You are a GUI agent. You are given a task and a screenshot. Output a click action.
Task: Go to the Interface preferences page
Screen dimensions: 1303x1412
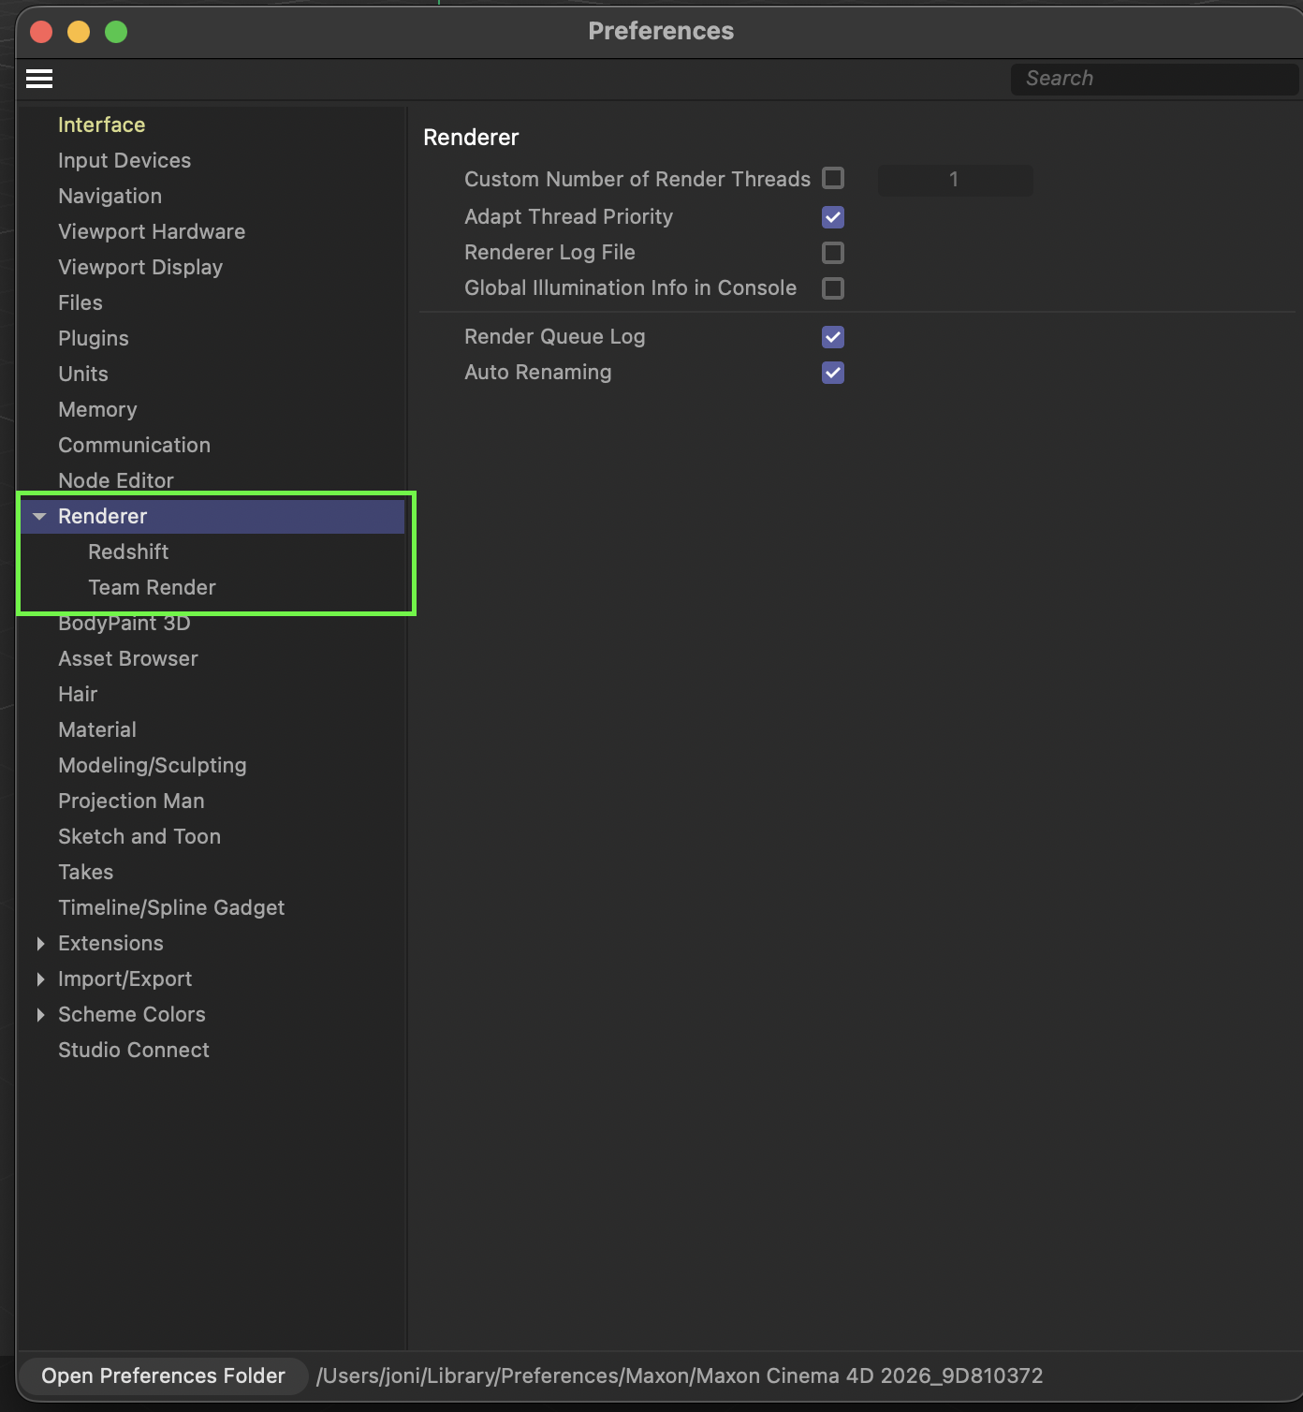coord(101,125)
